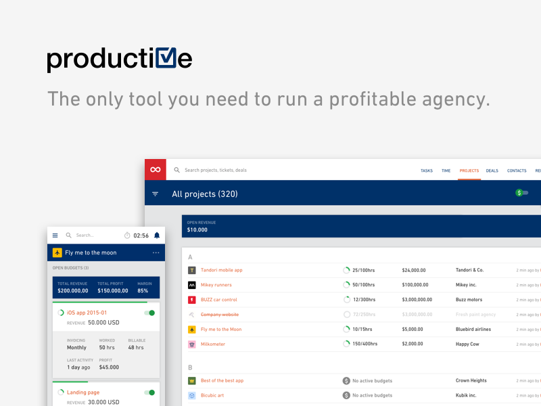Click the crown icon for Best of the best app
Viewport: 541px width, 406px height.
192,380
